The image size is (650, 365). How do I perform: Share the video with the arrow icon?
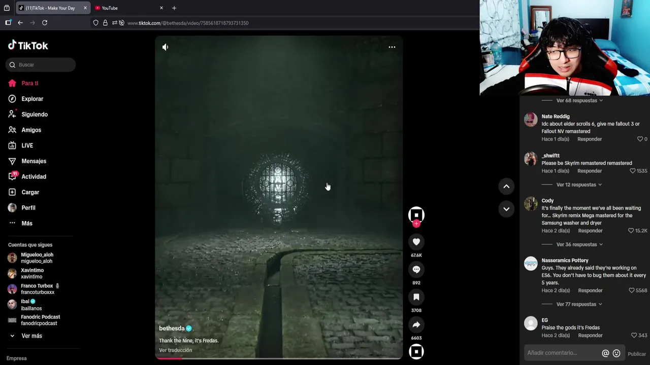click(416, 324)
